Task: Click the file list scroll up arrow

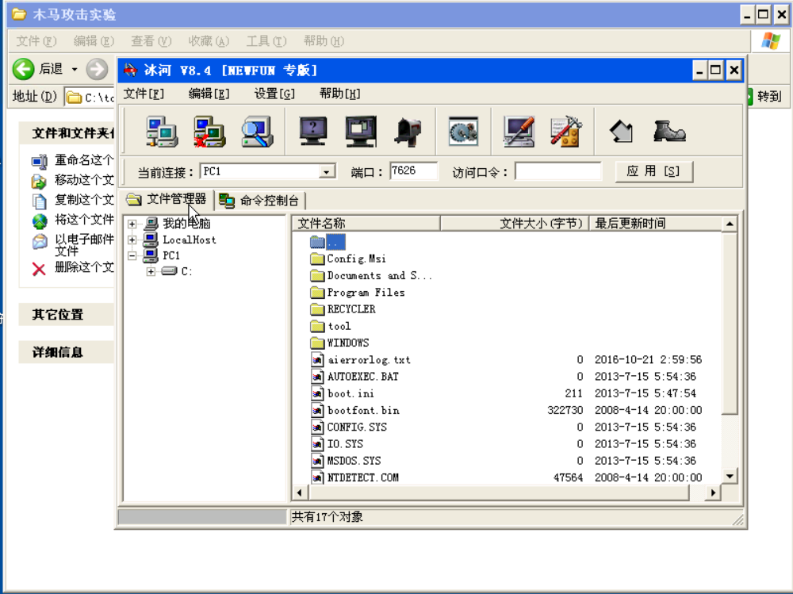Action: [x=730, y=224]
